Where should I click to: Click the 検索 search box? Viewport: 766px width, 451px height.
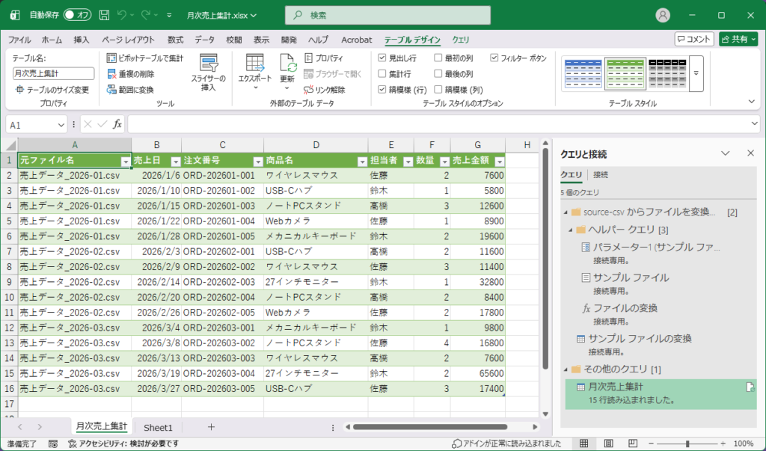coord(388,15)
